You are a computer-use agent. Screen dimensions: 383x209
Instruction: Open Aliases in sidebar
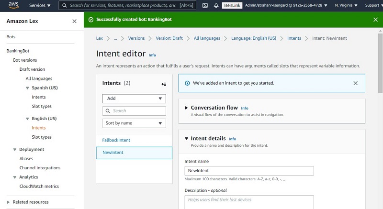(x=26, y=159)
